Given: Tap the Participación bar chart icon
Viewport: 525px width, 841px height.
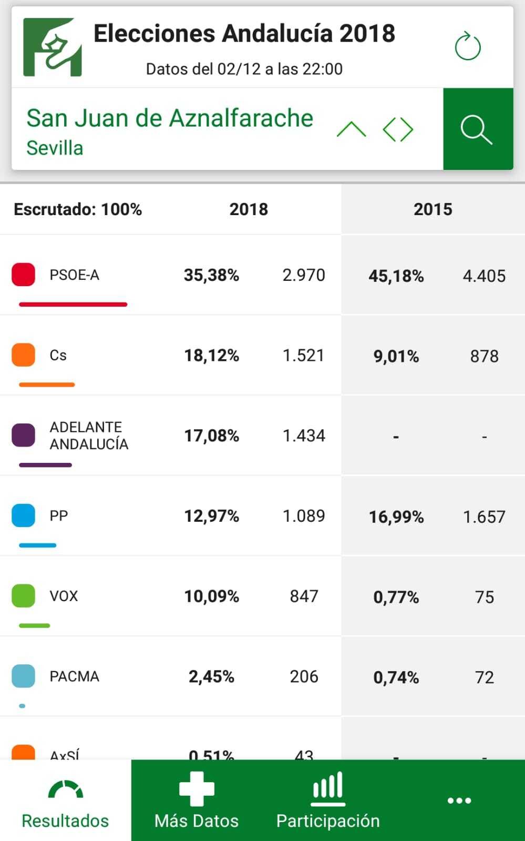Looking at the screenshot, I should tap(328, 788).
